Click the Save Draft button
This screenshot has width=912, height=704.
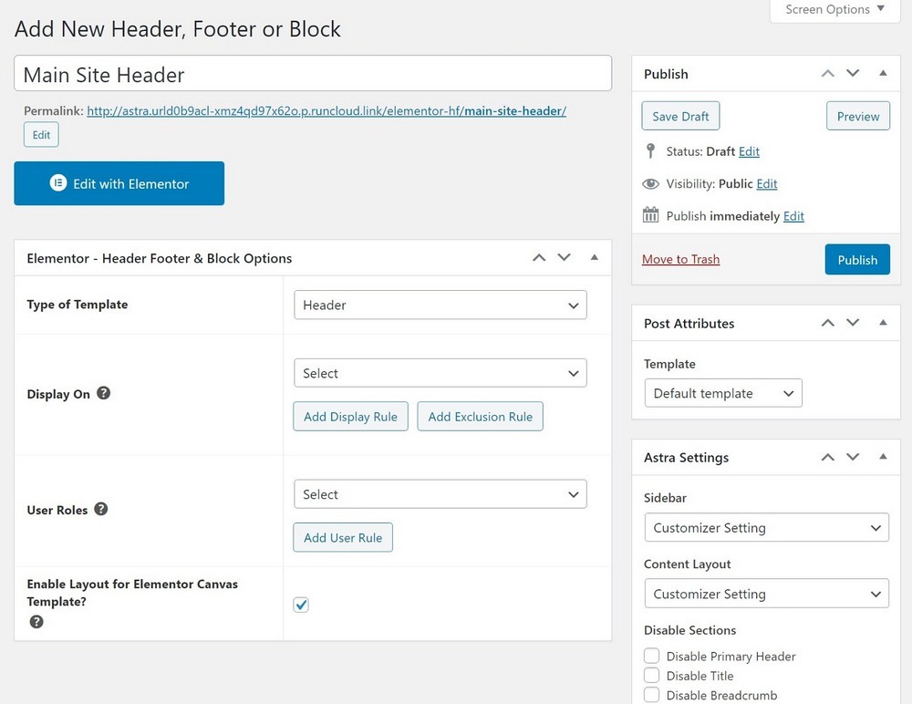tap(680, 116)
